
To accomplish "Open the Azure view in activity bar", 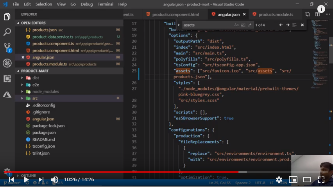I will tap(7, 94).
